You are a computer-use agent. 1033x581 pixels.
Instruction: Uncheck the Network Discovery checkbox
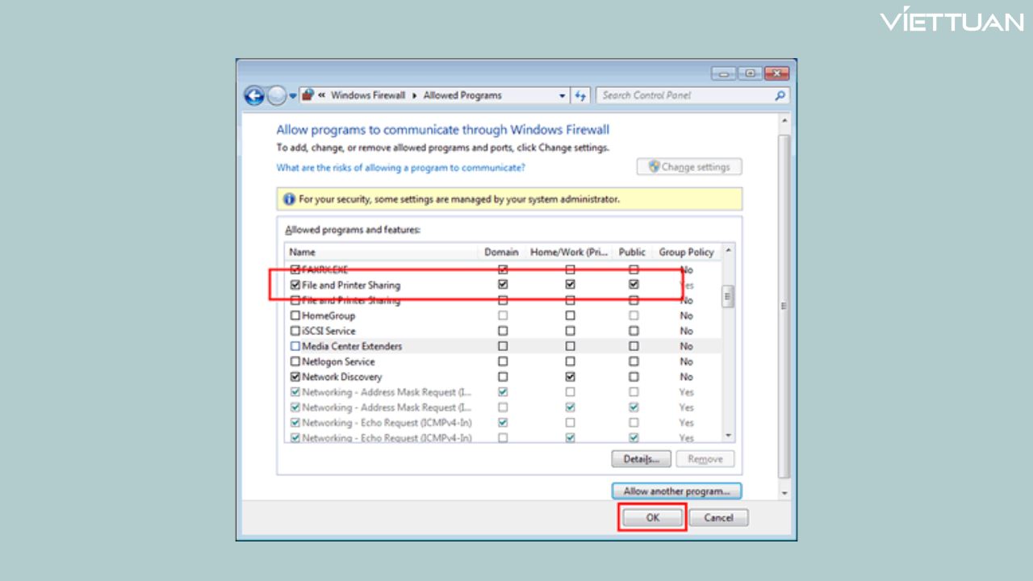[295, 377]
